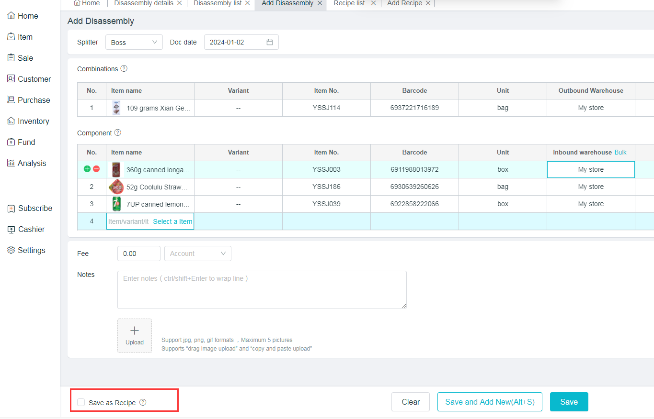The image size is (654, 419).
Task: Click the Combinations help question icon
Action: click(x=124, y=68)
